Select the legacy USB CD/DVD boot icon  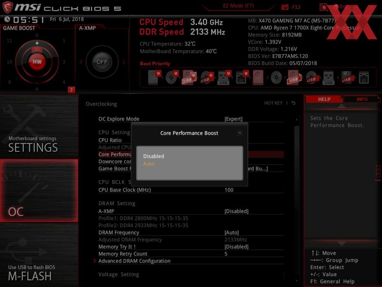pyautogui.click(x=311, y=77)
